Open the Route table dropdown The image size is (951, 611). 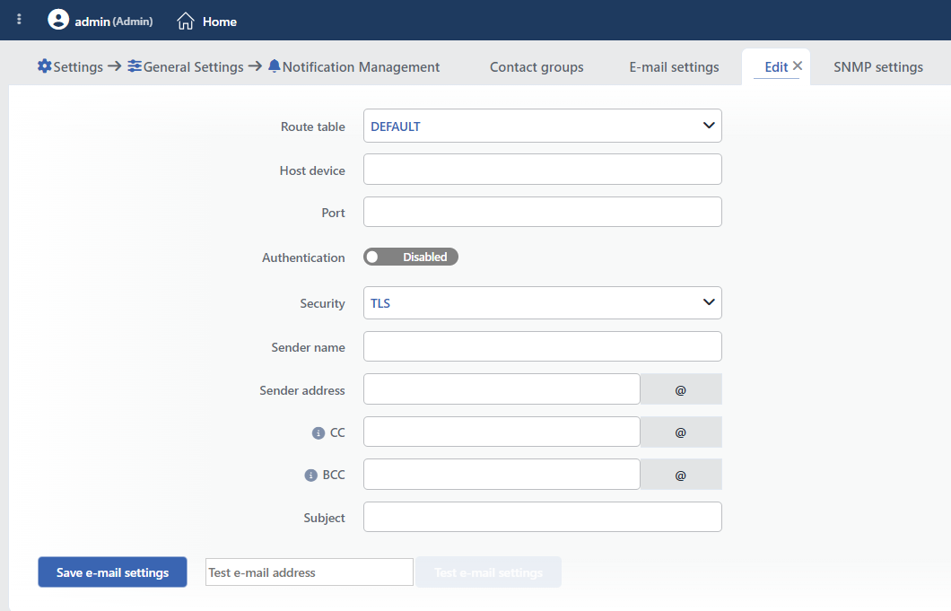(x=542, y=126)
